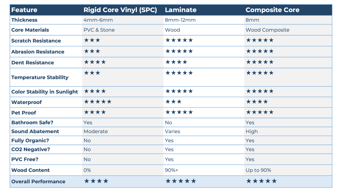Select Rigid Core Vinyl's Abrasion Resistance stars

point(92,51)
